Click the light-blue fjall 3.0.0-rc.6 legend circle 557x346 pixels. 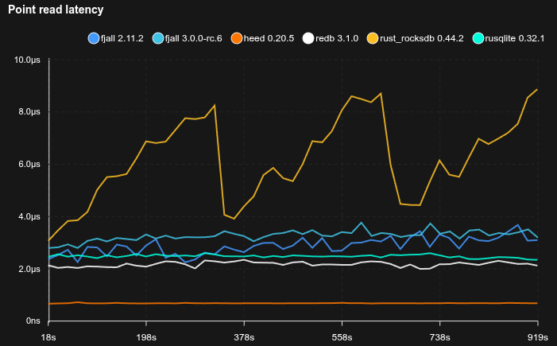tap(159, 38)
